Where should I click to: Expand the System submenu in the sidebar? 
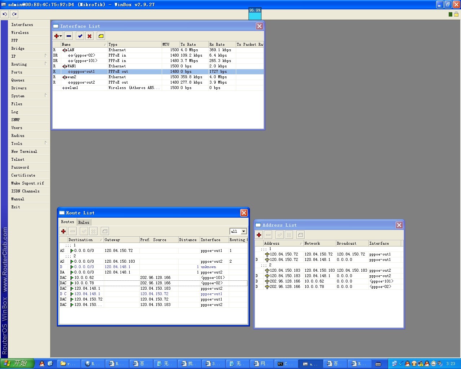pos(29,96)
